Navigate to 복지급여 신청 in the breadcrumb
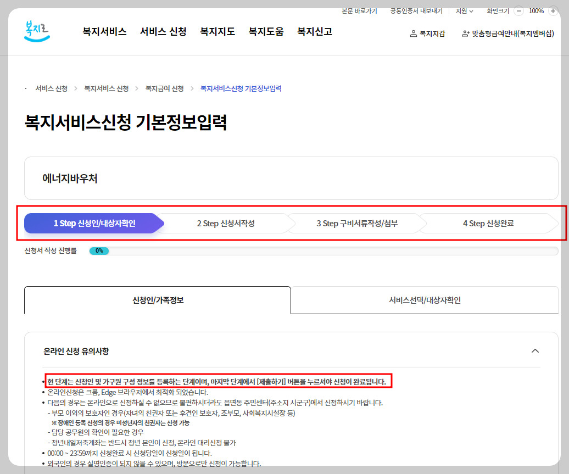Screen dimensions: 569x474 164,88
